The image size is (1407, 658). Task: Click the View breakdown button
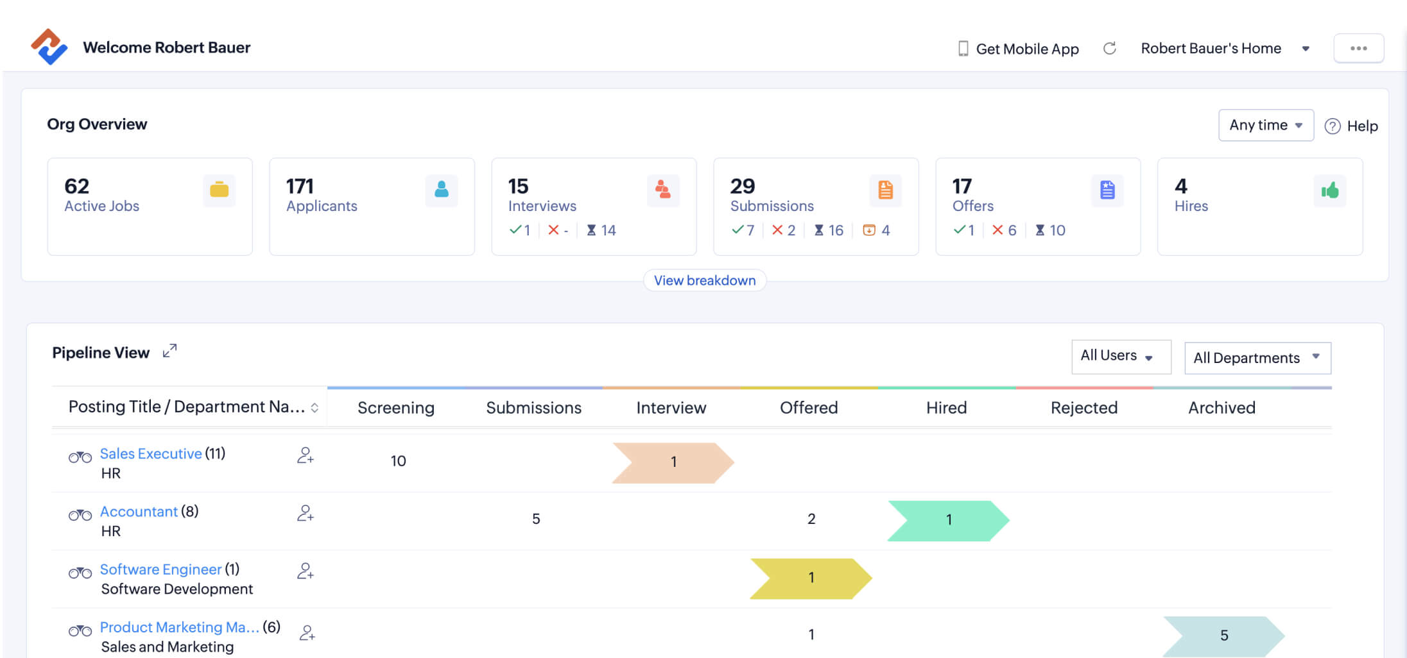pyautogui.click(x=704, y=280)
